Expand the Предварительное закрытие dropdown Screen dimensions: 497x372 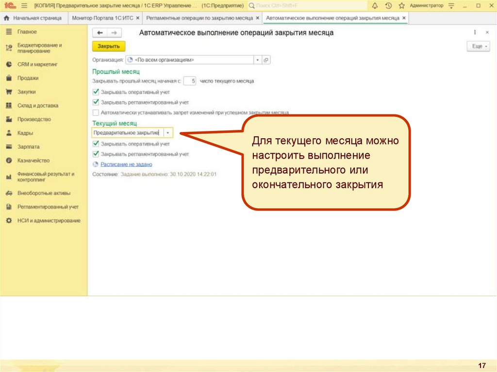click(168, 132)
